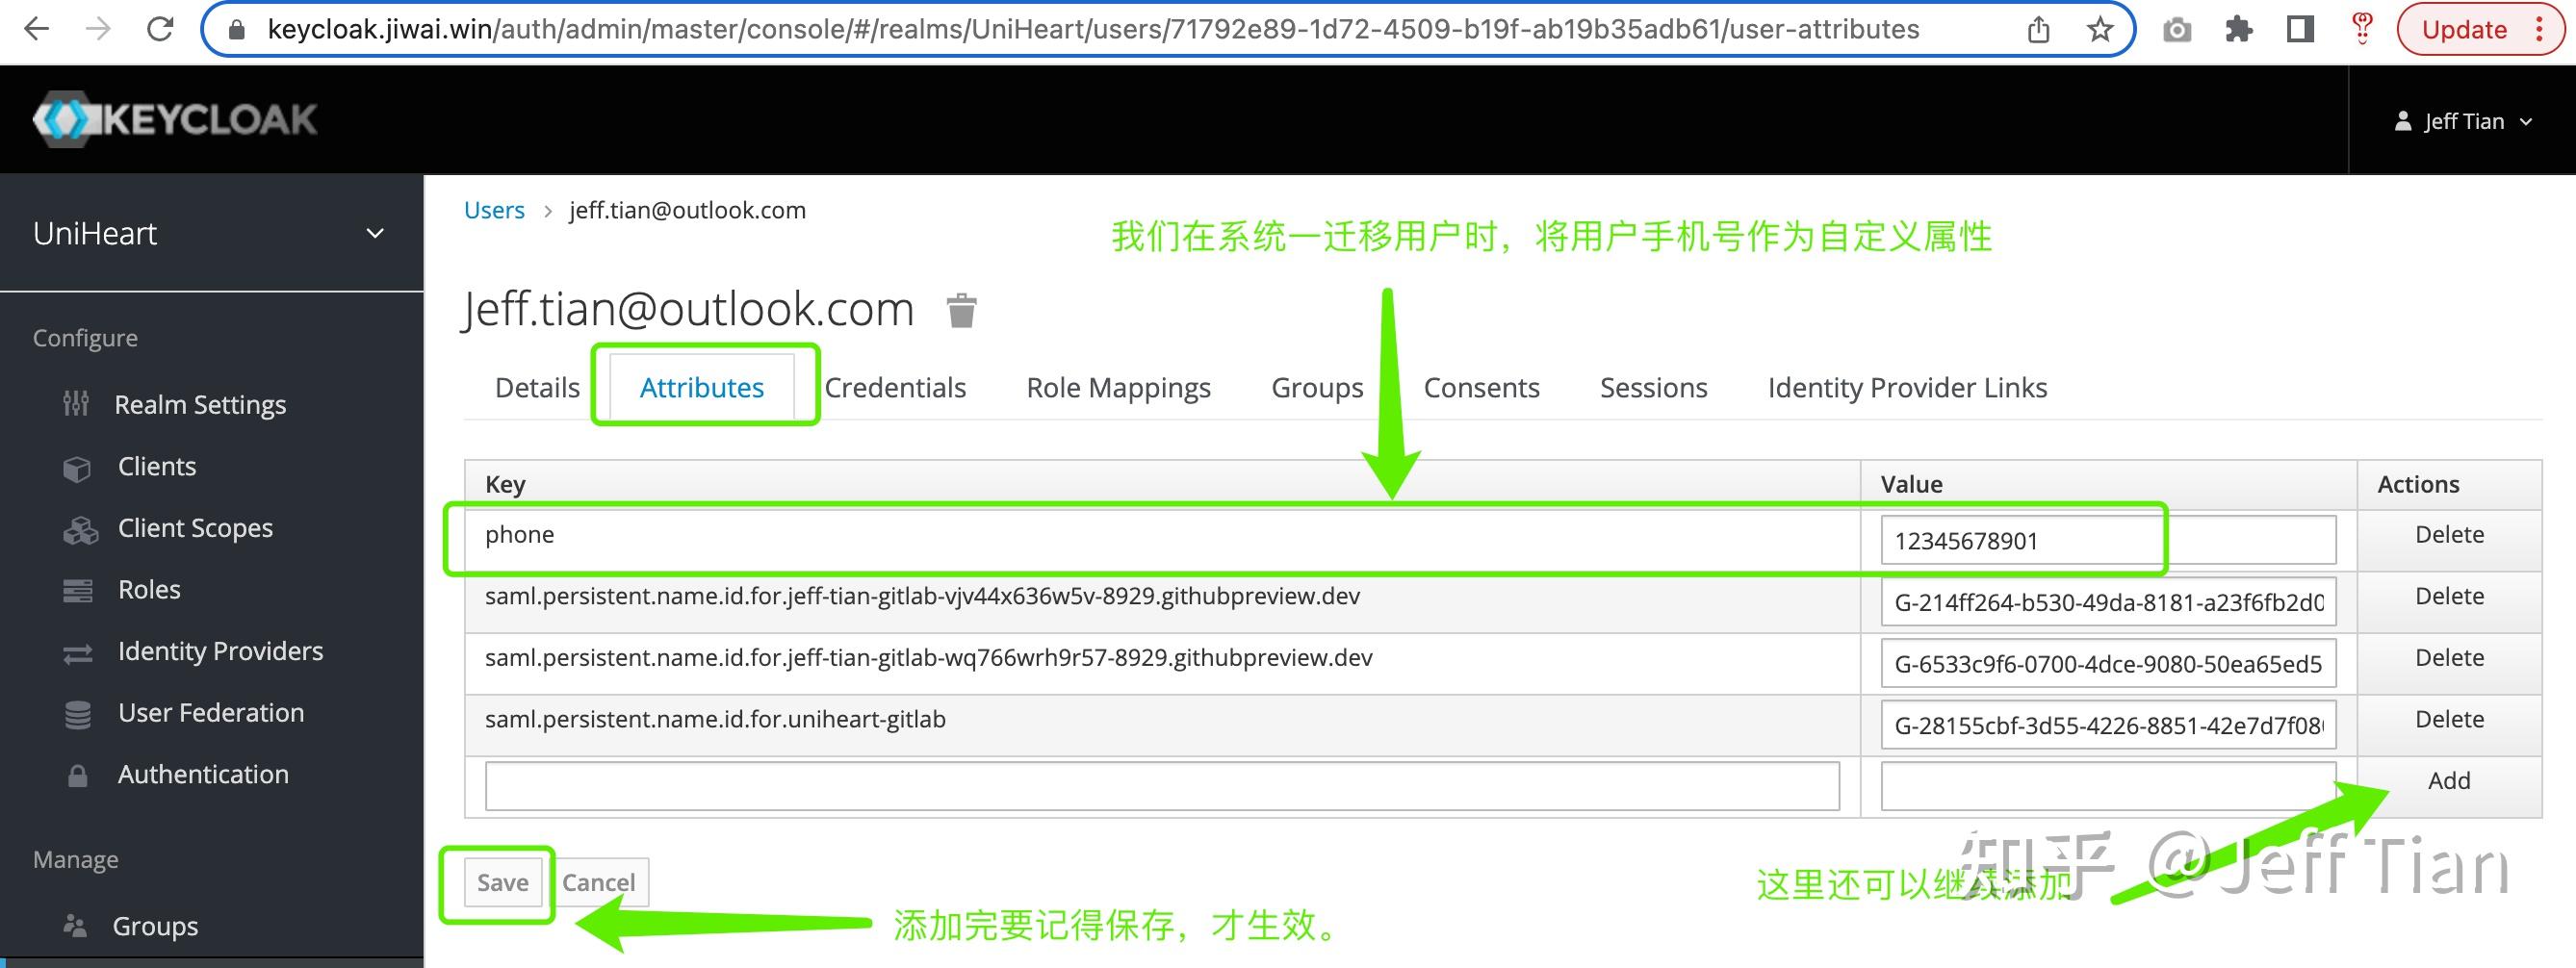
Task: Click the browser extensions puzzle icon
Action: click(2240, 29)
